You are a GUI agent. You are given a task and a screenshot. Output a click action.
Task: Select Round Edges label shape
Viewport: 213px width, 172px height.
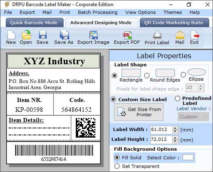[147, 75]
